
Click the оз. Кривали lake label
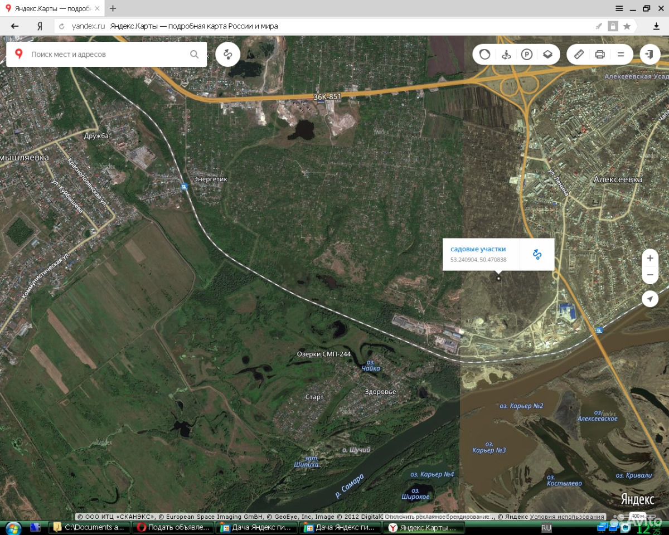pos(634,475)
